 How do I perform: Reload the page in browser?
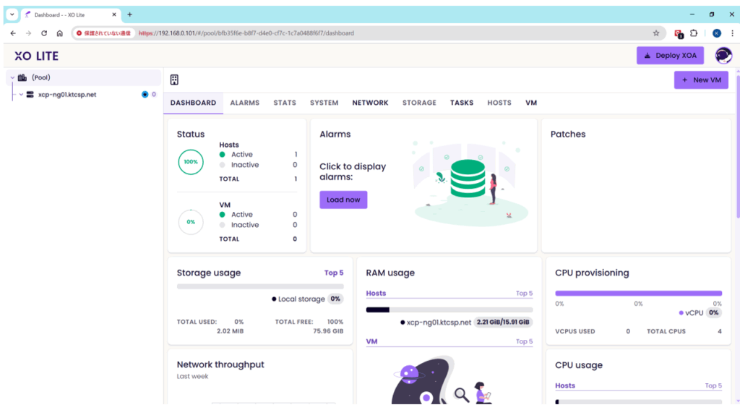pyautogui.click(x=44, y=33)
